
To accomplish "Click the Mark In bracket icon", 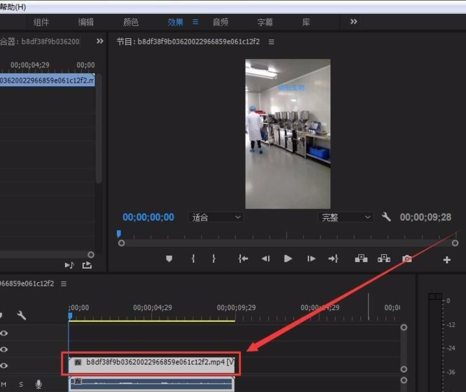I will click(x=193, y=259).
